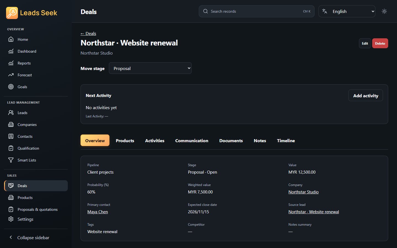Click the Proposals & quotations clipboard icon
Viewport: 397px width, 248px height.
click(x=11, y=209)
